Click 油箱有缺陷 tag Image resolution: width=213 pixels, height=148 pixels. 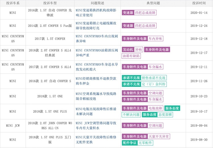tap(131, 56)
